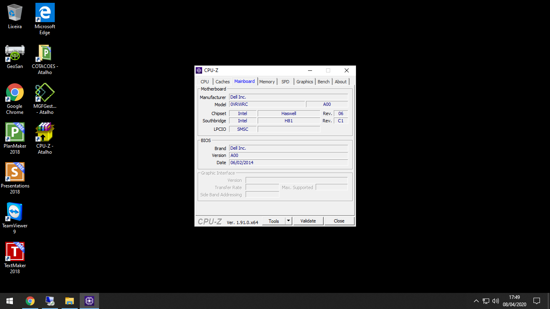The width and height of the screenshot is (550, 309).
Task: Select the Presentations 2018 icon
Action: point(15,178)
